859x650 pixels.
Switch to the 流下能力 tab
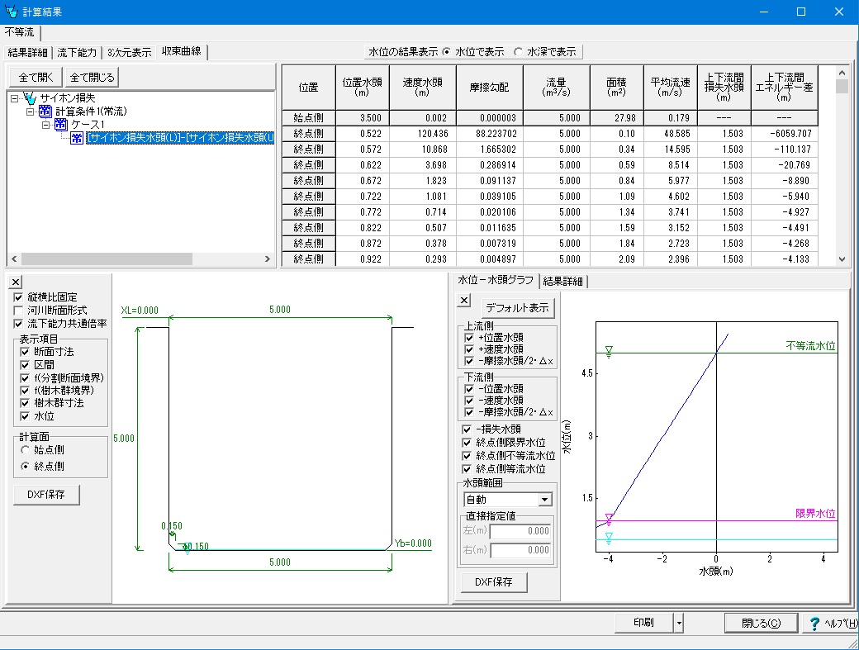[77, 53]
